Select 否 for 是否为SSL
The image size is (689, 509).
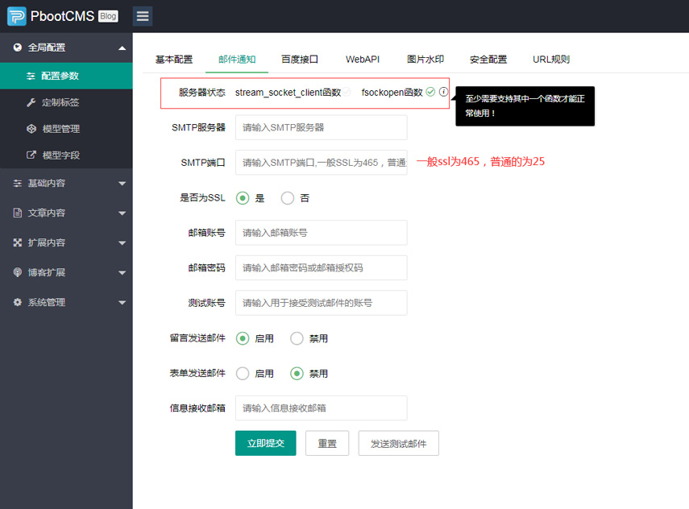pos(287,197)
